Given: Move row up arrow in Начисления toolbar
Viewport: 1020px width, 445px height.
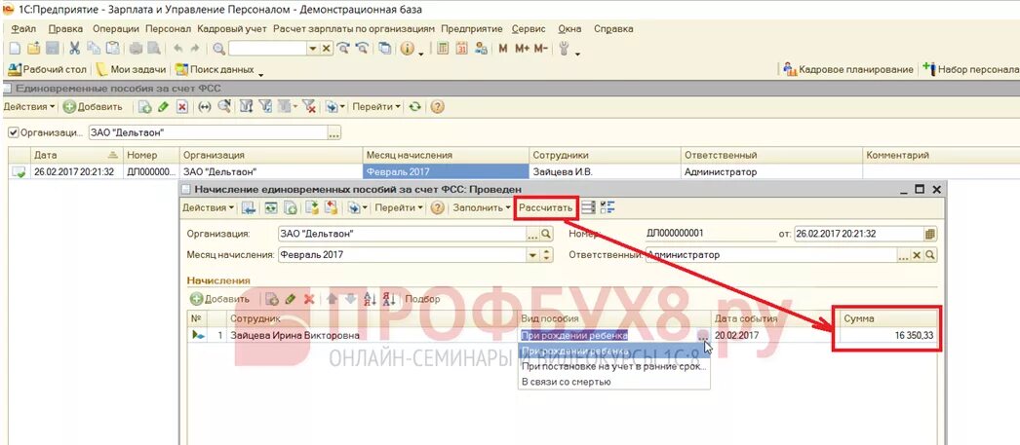Looking at the screenshot, I should (x=332, y=299).
